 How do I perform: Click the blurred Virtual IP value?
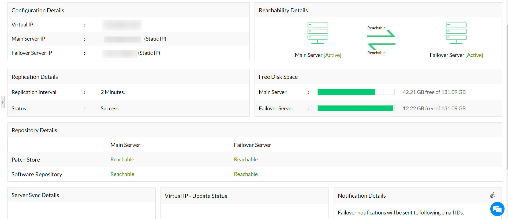(x=122, y=25)
